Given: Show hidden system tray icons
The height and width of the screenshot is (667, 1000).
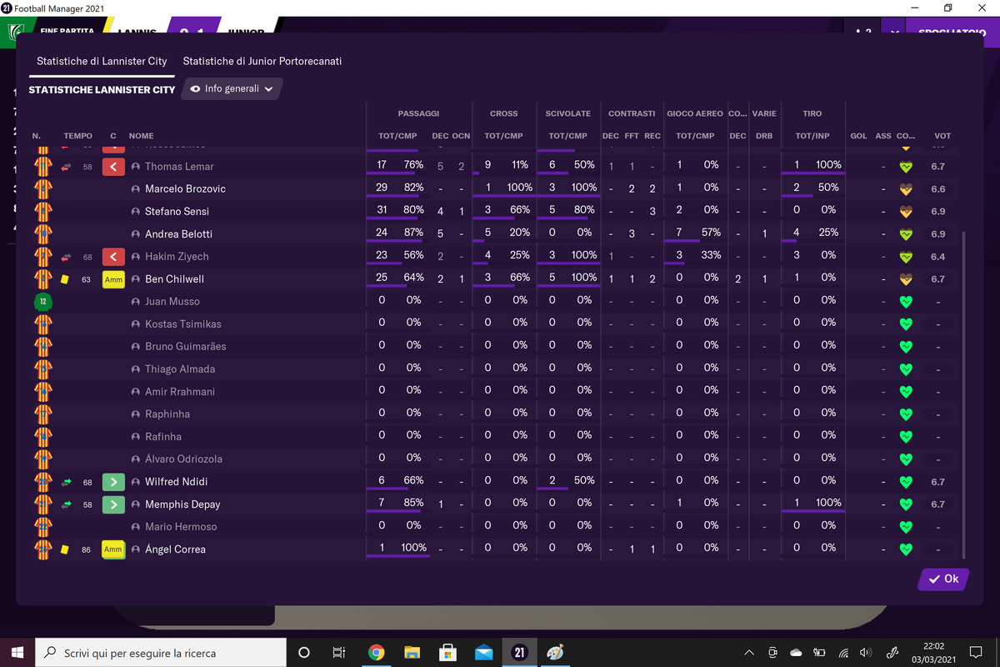Looking at the screenshot, I should point(749,652).
